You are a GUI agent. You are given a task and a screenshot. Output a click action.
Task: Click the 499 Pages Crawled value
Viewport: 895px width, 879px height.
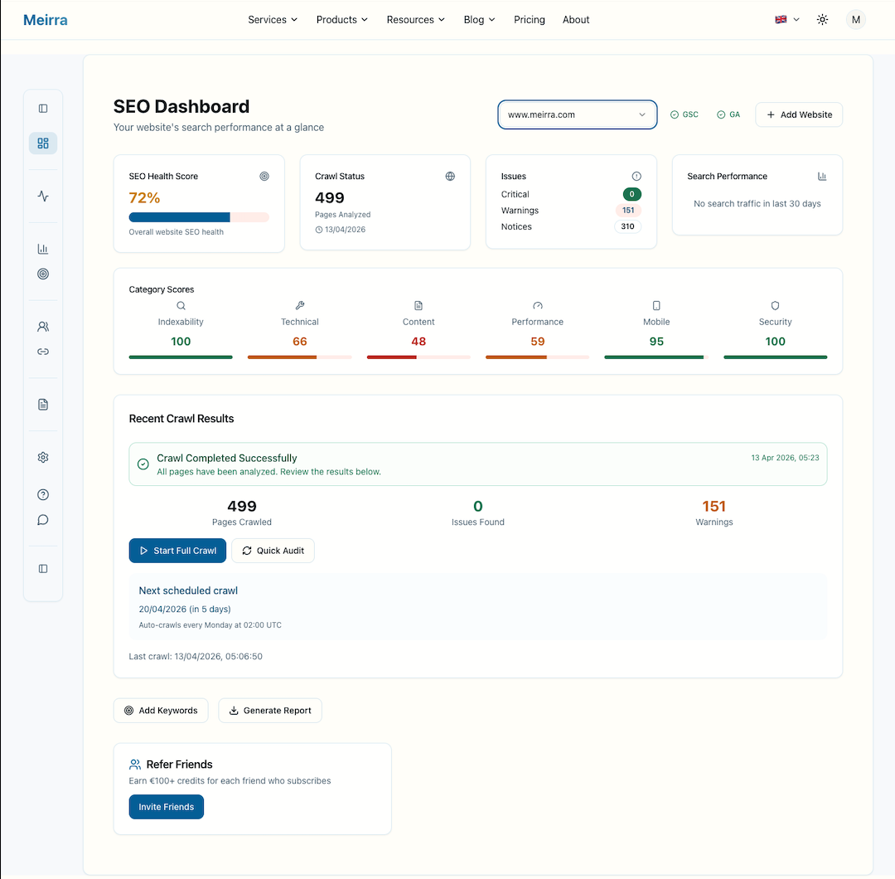point(242,506)
